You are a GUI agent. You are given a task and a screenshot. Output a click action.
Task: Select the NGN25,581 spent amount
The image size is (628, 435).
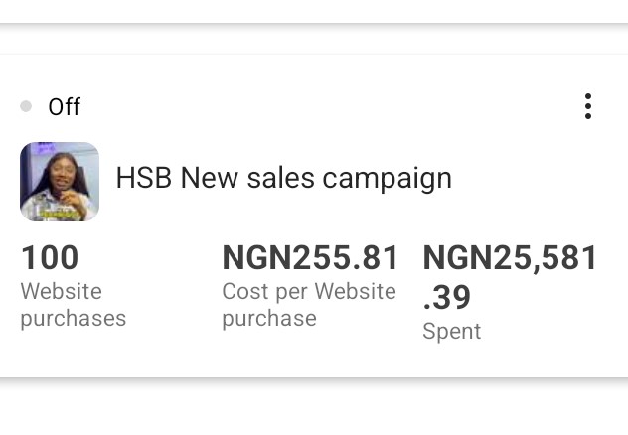tap(510, 258)
